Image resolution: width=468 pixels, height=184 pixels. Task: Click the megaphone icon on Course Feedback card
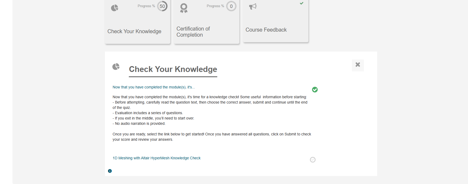click(253, 6)
